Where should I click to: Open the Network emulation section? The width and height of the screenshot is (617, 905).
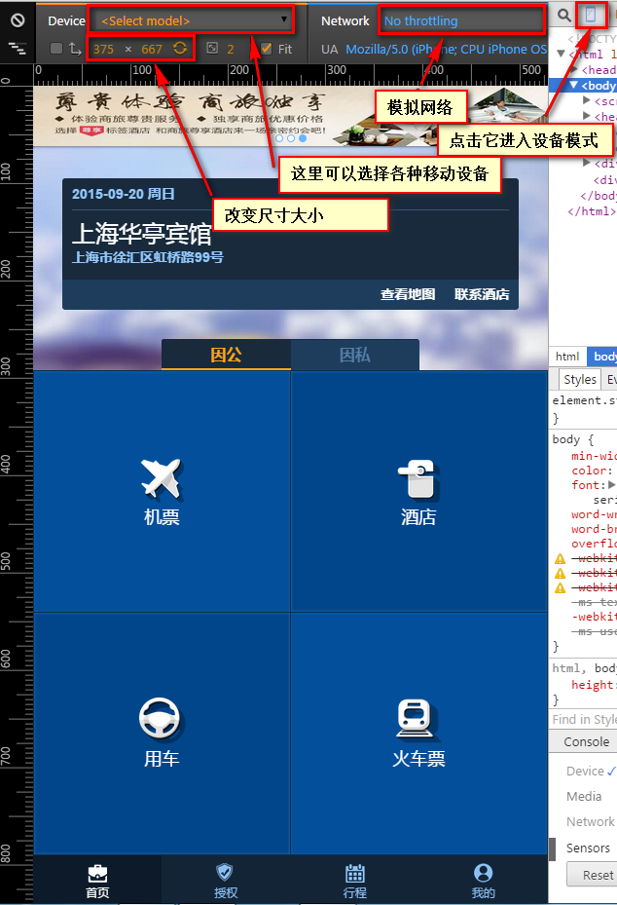(x=590, y=822)
